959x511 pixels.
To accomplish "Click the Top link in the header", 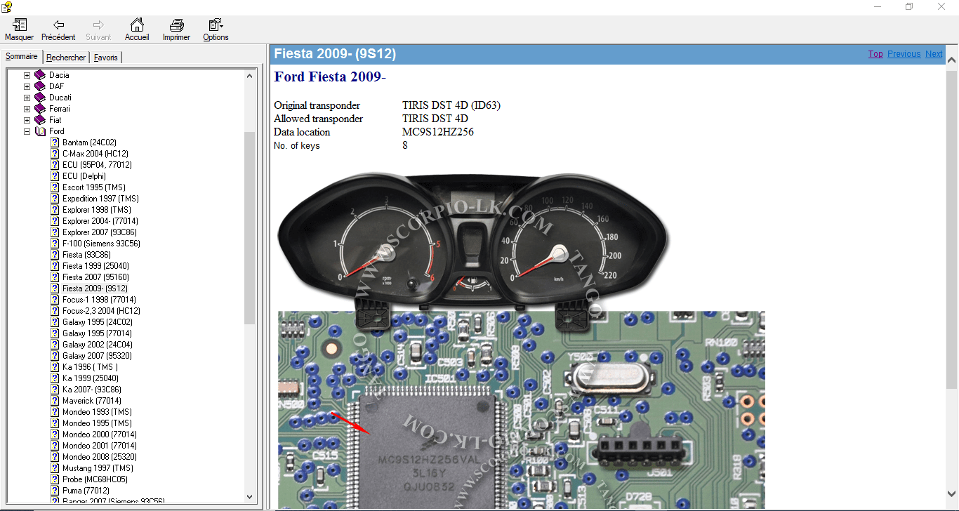I will point(875,53).
